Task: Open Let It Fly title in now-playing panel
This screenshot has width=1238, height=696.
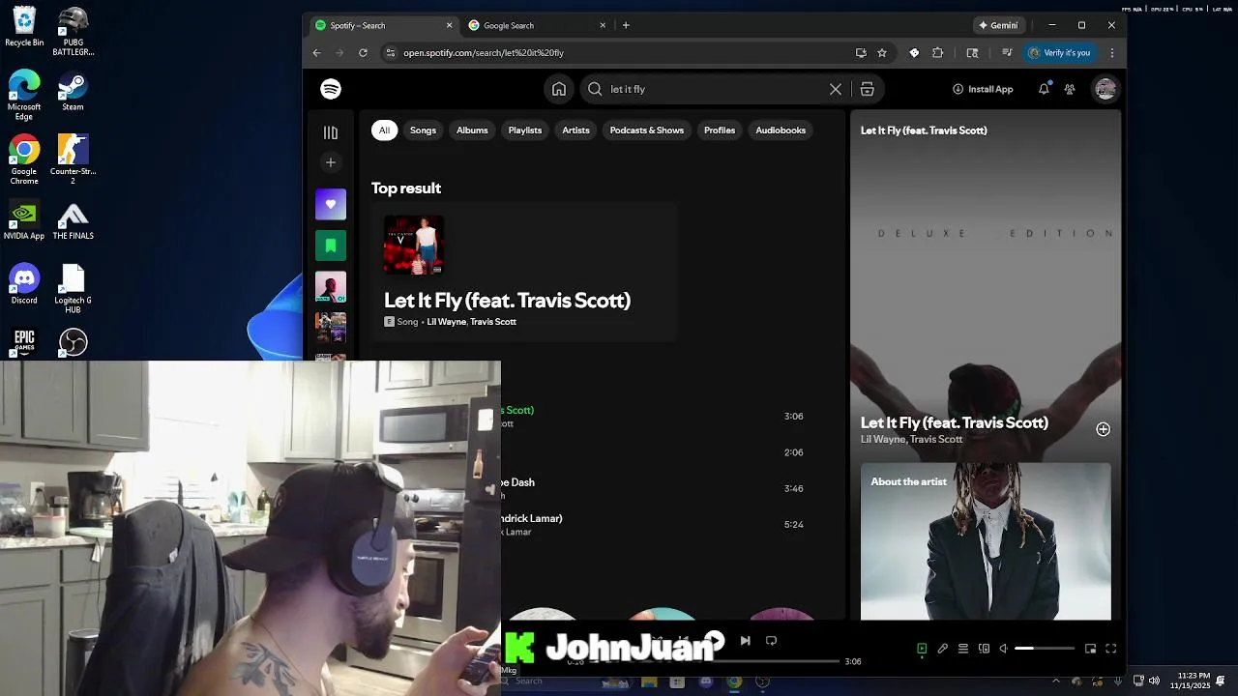Action: pos(955,422)
